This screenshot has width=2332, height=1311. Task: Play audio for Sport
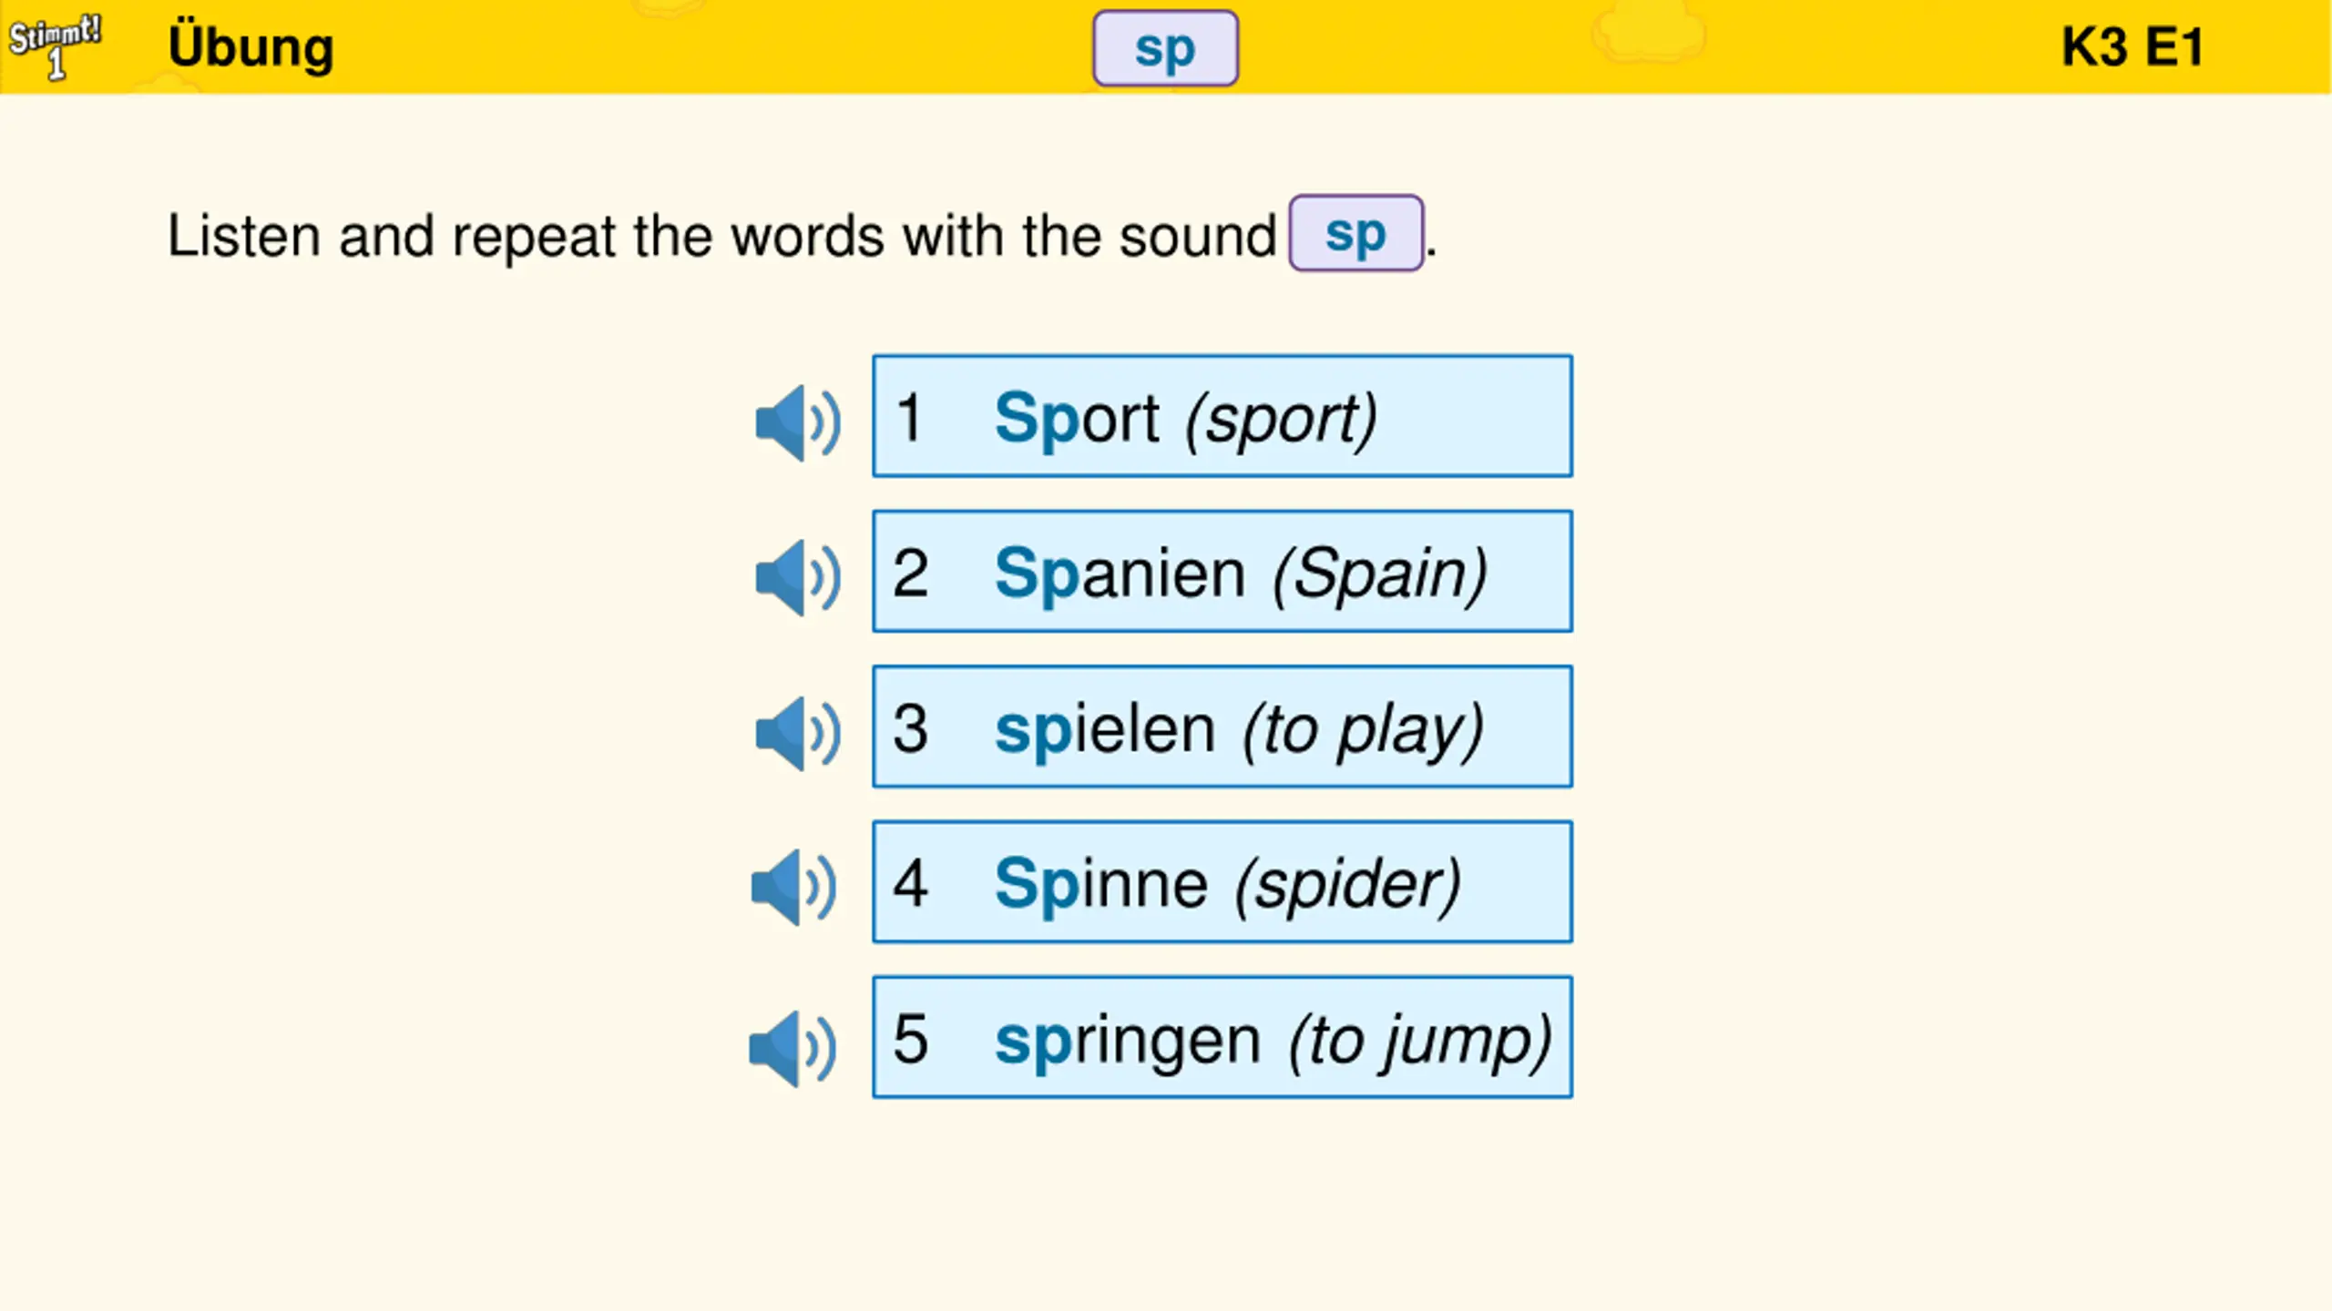pyautogui.click(x=797, y=422)
